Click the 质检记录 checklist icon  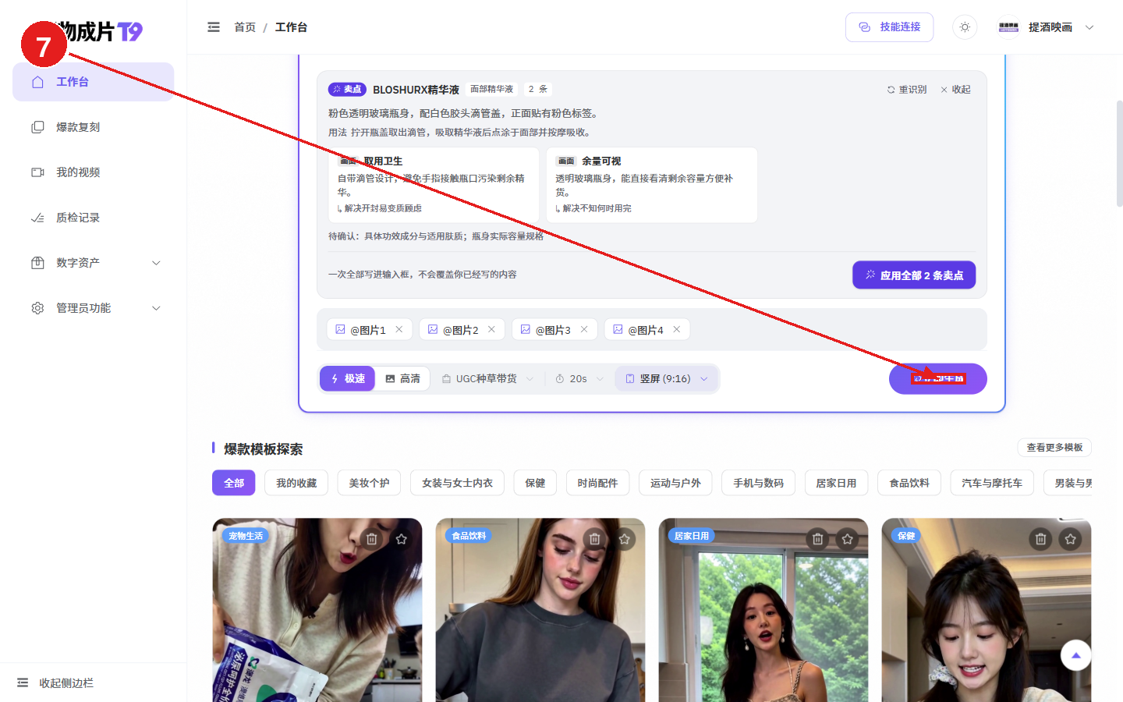[x=37, y=218]
